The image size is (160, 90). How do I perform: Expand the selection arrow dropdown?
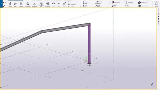pos(5,3)
